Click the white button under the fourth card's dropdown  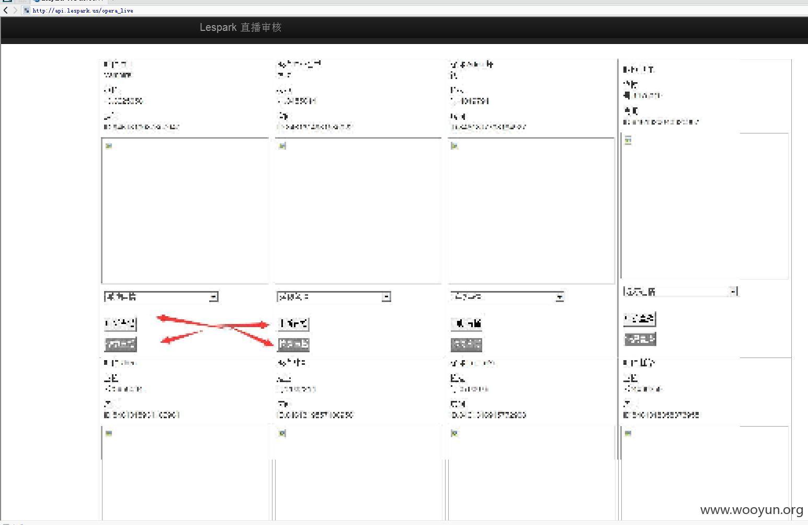tap(640, 319)
